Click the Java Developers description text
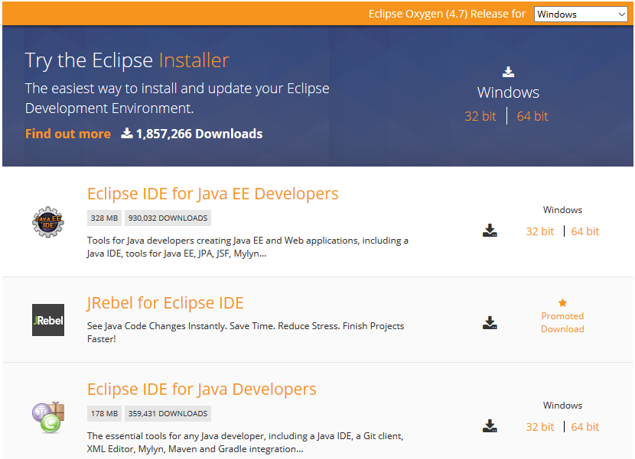Screen dimensions: 635x459 (x=245, y=442)
